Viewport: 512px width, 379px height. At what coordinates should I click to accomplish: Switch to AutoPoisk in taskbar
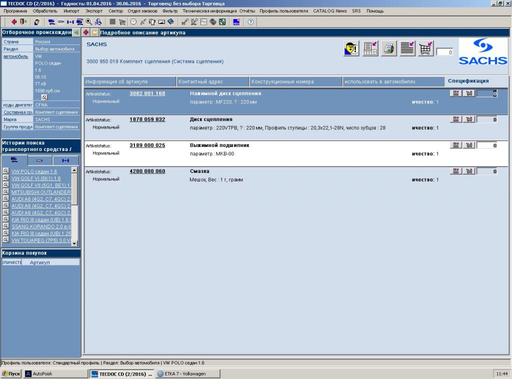point(56,374)
